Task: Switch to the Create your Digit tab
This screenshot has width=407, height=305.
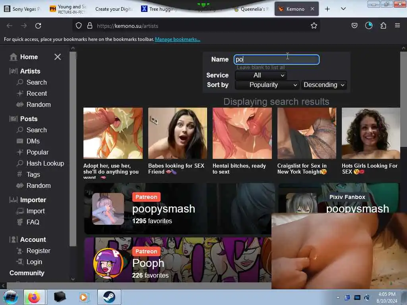Action: pyautogui.click(x=114, y=9)
